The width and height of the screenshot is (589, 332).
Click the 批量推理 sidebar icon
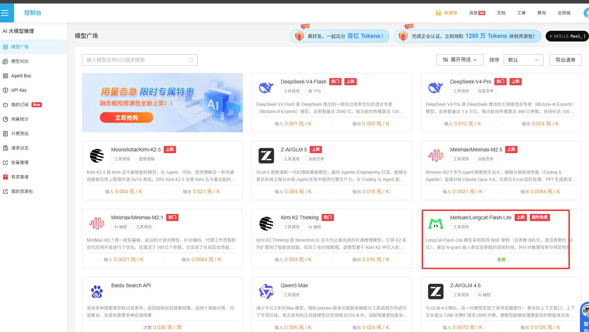pos(5,163)
